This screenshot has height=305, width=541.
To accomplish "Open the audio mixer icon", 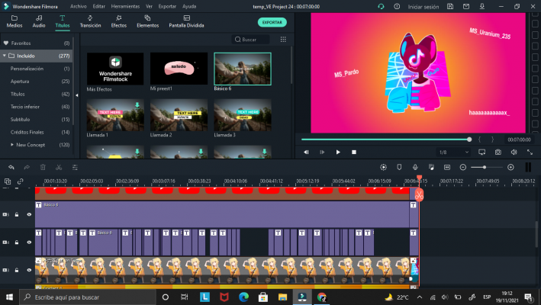I will pos(431,167).
